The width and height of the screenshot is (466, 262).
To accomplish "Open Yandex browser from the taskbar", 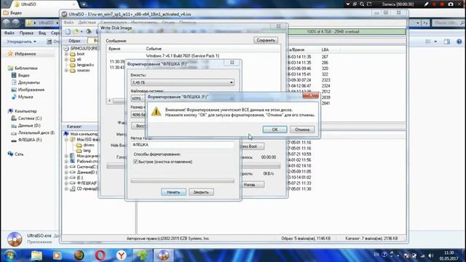I will pyautogui.click(x=122, y=255).
